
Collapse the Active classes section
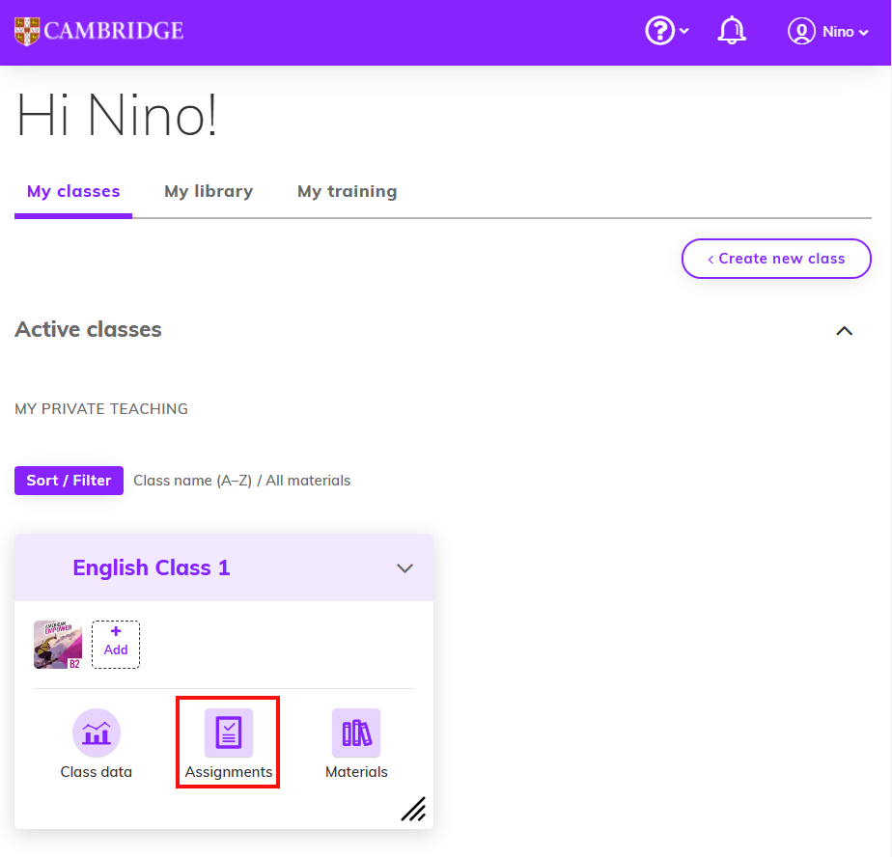click(x=844, y=331)
